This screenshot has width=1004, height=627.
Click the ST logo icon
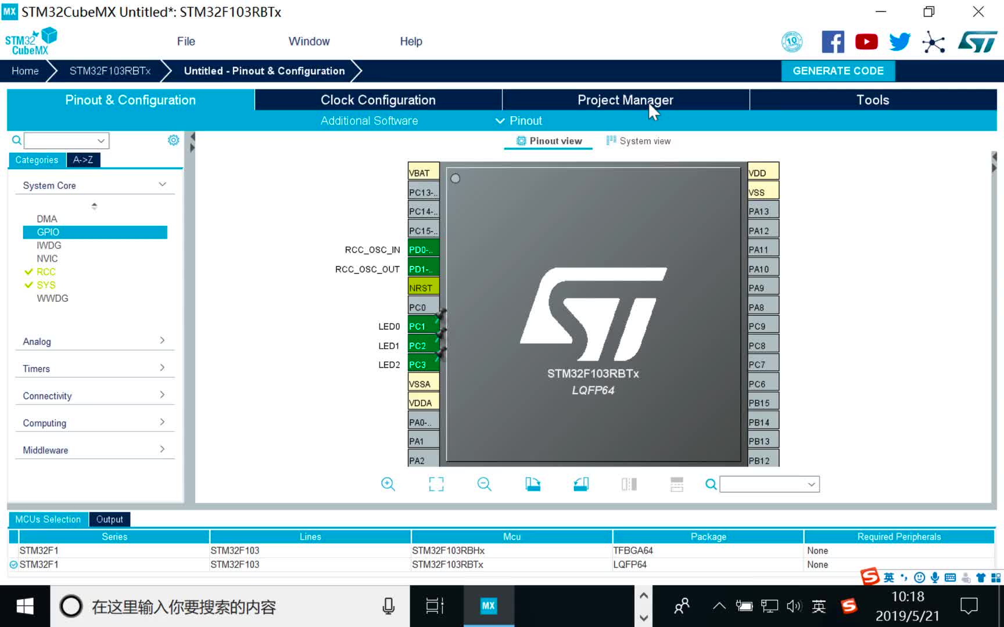(x=978, y=42)
